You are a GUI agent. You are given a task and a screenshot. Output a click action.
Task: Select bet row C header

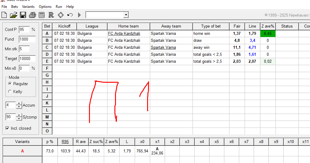tap(47, 48)
